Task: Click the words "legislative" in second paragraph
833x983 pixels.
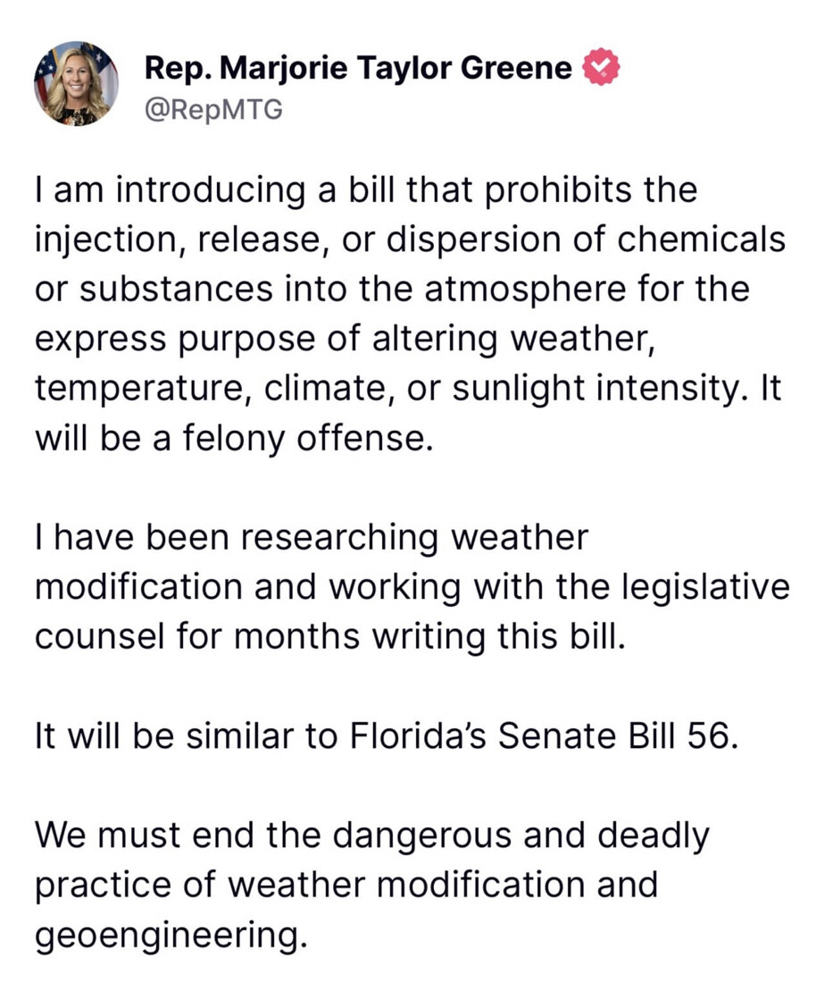Action: [702, 588]
